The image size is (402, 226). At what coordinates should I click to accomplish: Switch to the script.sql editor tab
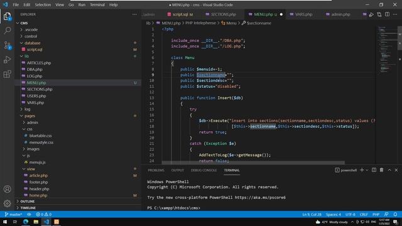tap(180, 14)
